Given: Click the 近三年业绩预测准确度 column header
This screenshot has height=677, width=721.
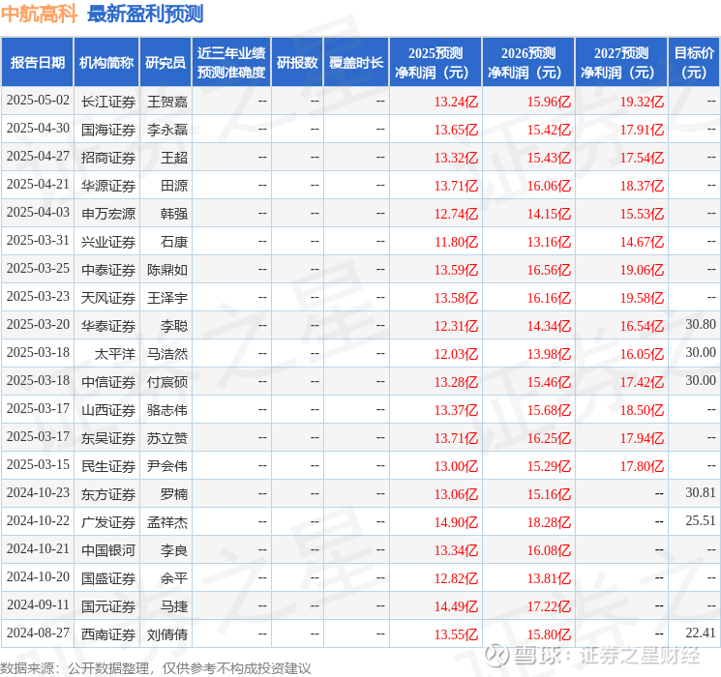Looking at the screenshot, I should point(231,63).
